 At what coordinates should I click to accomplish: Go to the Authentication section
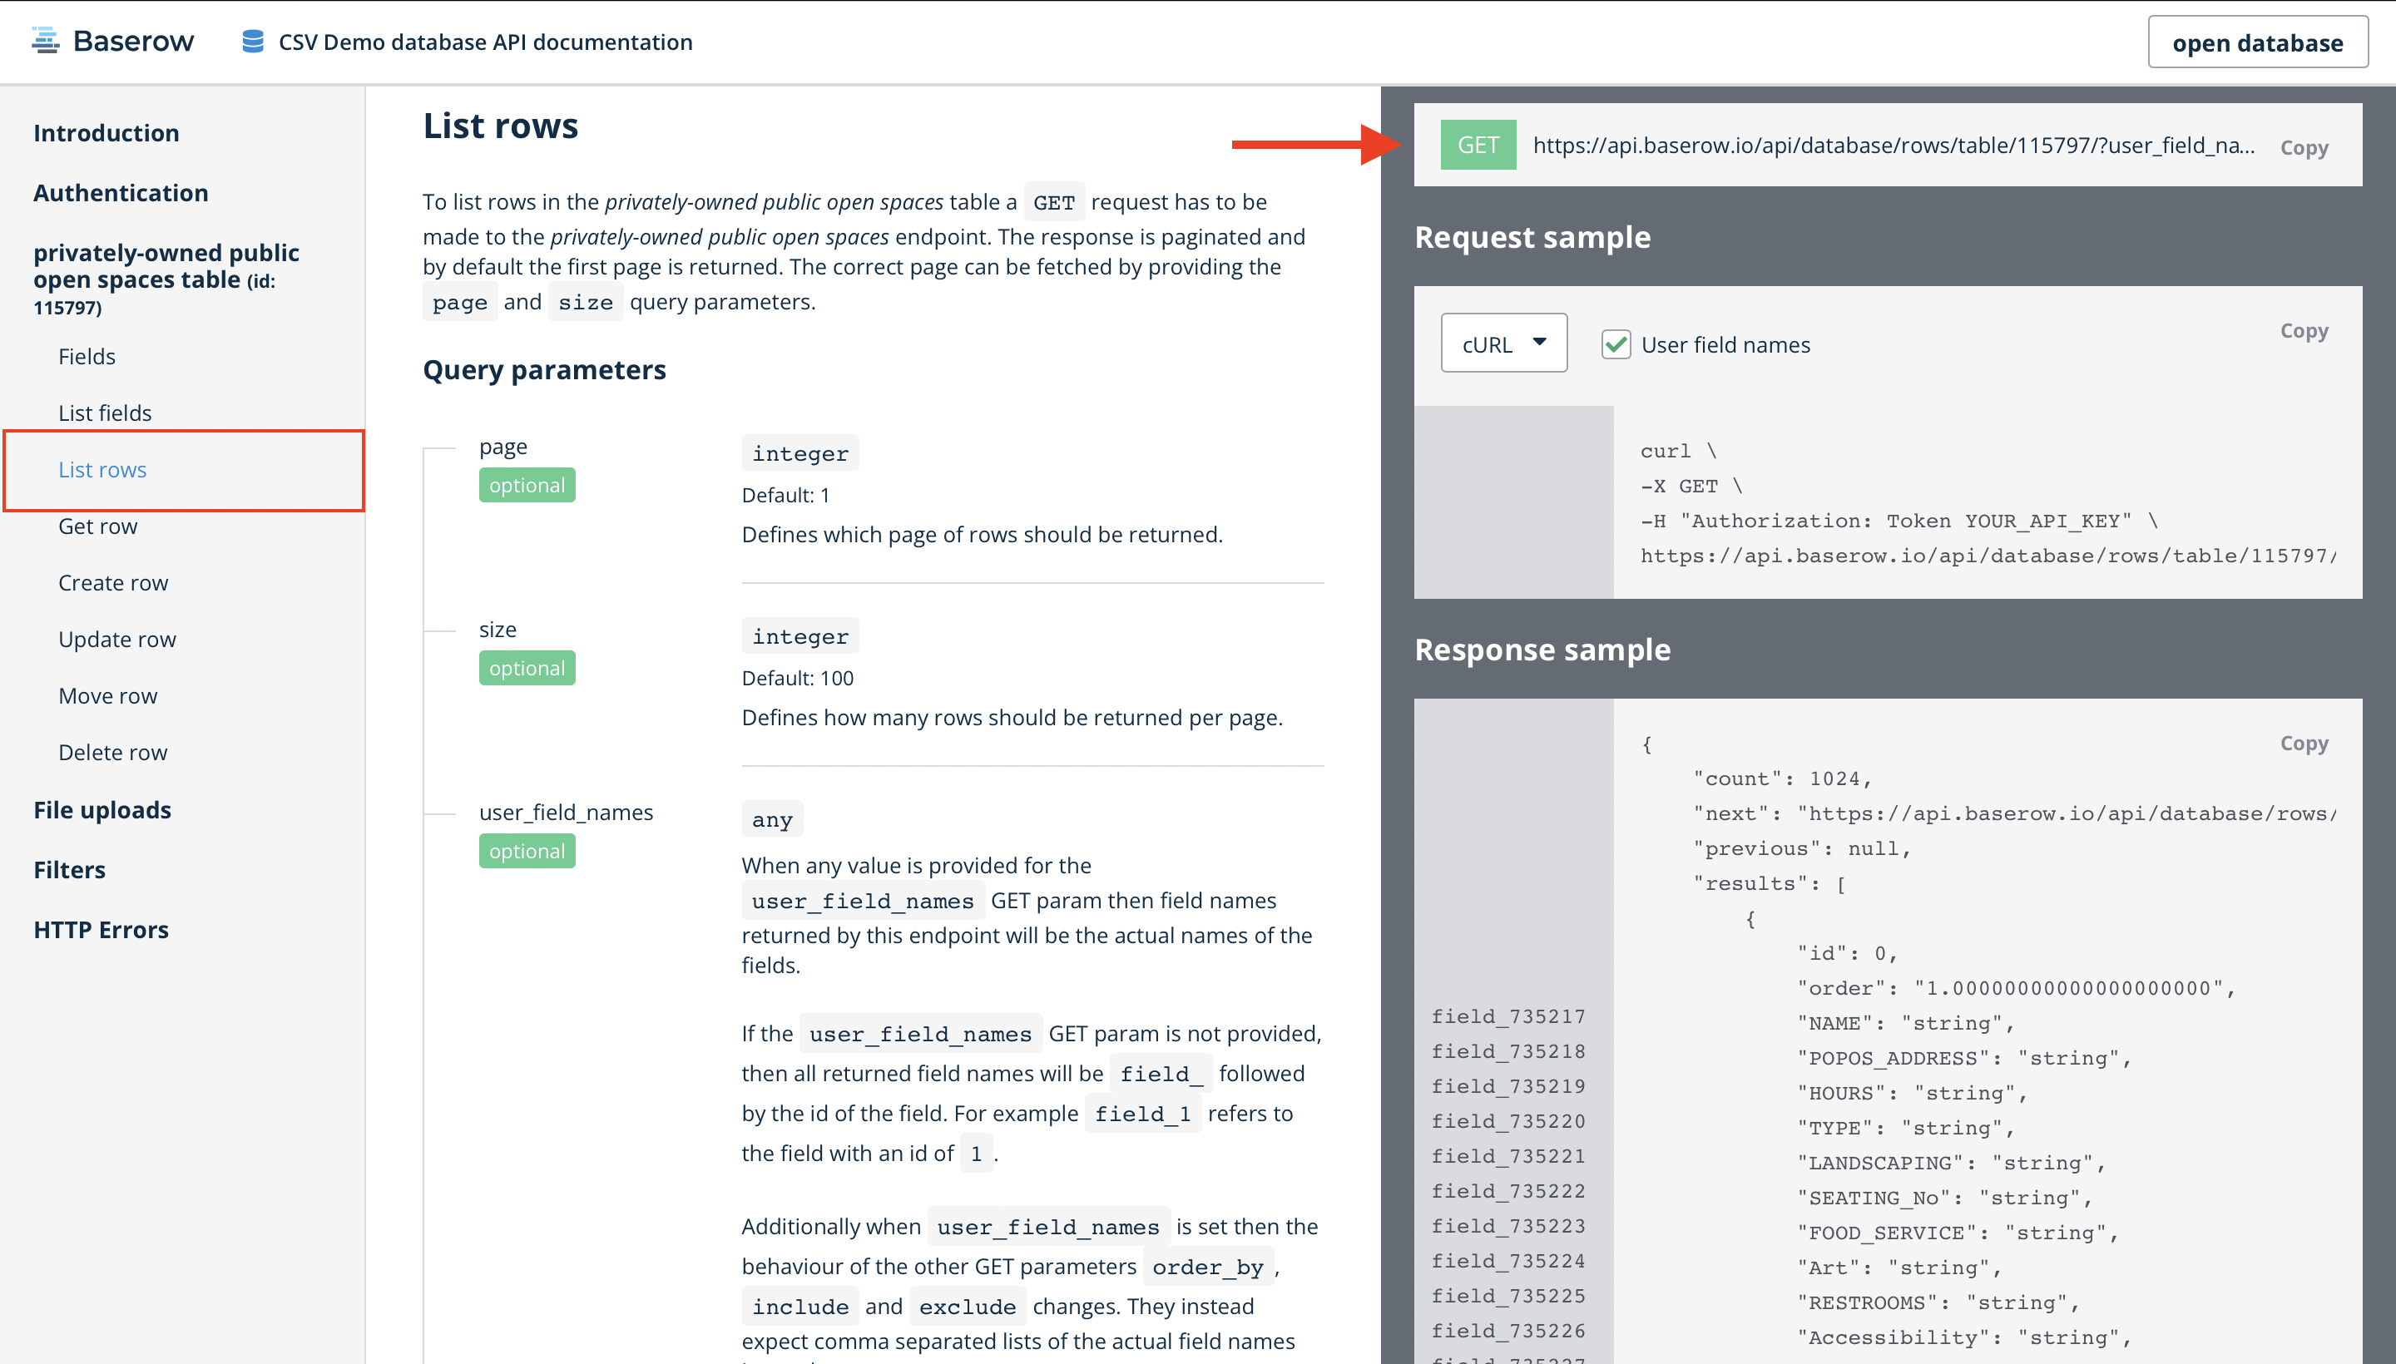(x=121, y=193)
